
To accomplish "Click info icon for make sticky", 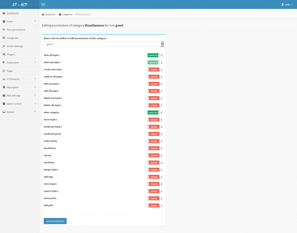I will [x=162, y=141].
